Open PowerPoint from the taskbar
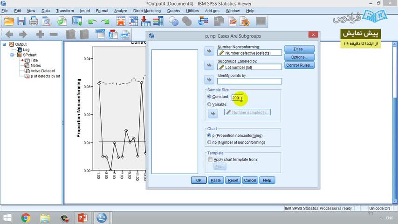This screenshot has height=224, width=398. [x=82, y=218]
